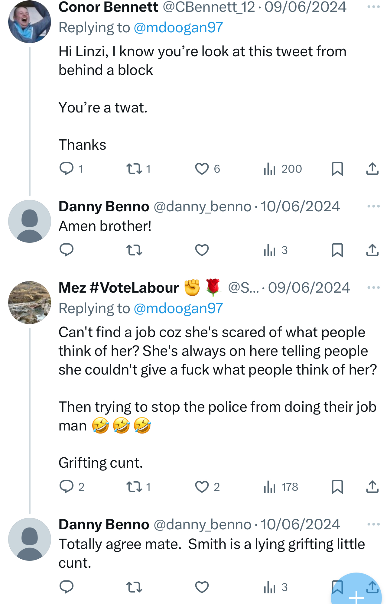This screenshot has width=390, height=604.
Task: Like Conor Bennett's tweet
Action: [x=202, y=169]
